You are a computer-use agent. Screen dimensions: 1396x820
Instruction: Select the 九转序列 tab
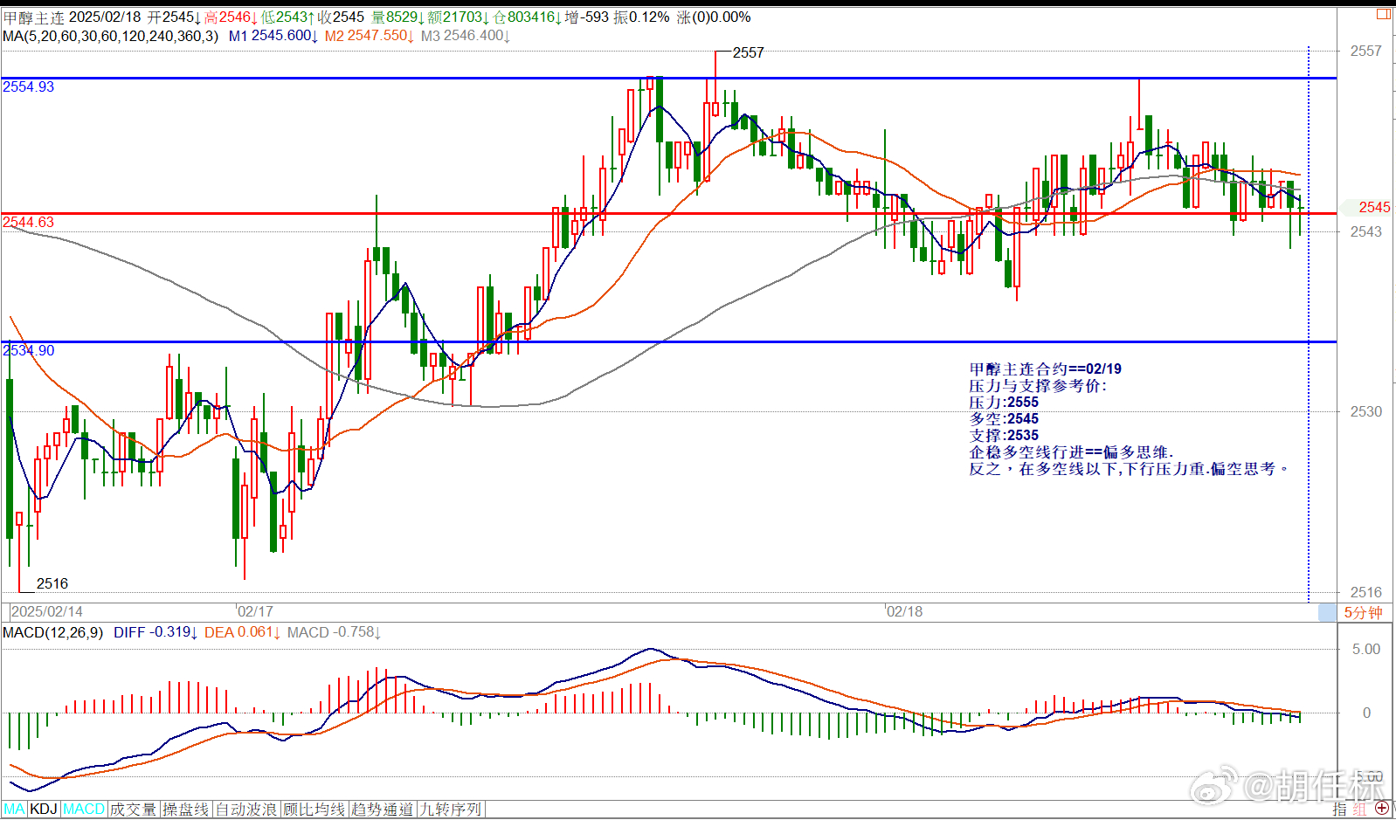451,810
